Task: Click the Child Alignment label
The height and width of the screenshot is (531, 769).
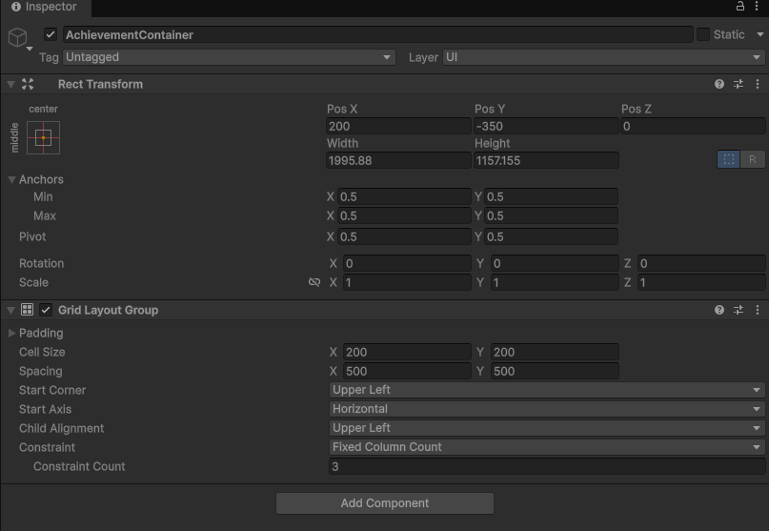Action: [61, 428]
